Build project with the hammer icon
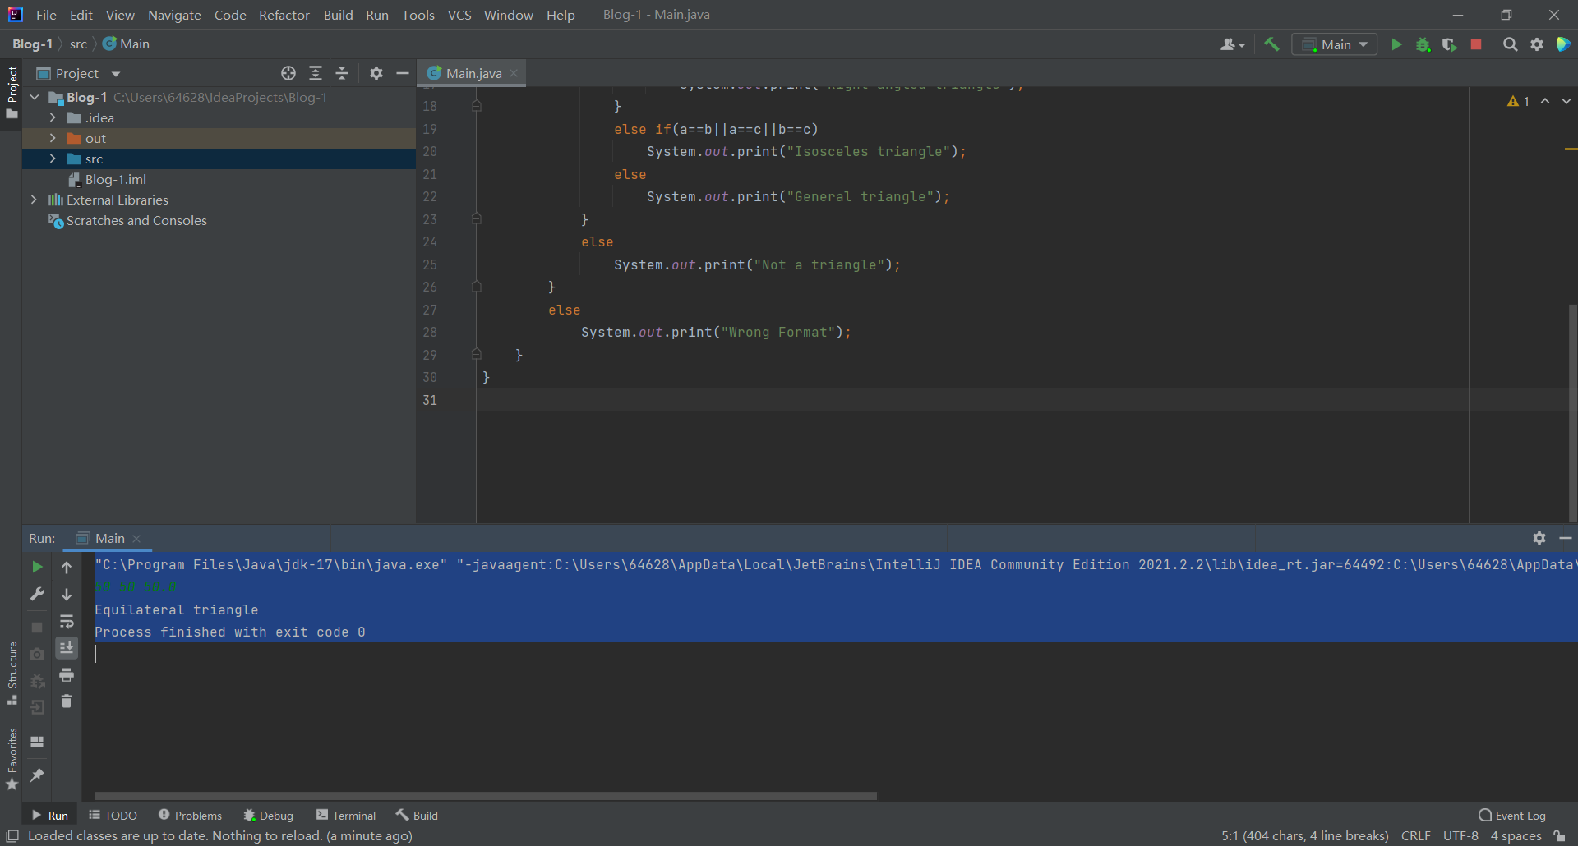Viewport: 1578px width, 846px height. click(x=1271, y=44)
